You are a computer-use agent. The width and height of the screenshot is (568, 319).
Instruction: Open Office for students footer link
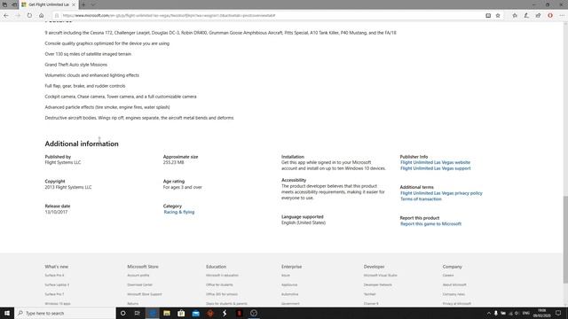(x=219, y=284)
